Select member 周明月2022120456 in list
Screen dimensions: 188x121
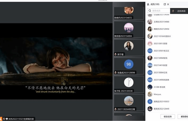coord(161,29)
